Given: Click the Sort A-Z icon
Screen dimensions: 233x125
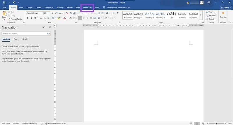Looking at the screenshot, I should pos(114,13).
